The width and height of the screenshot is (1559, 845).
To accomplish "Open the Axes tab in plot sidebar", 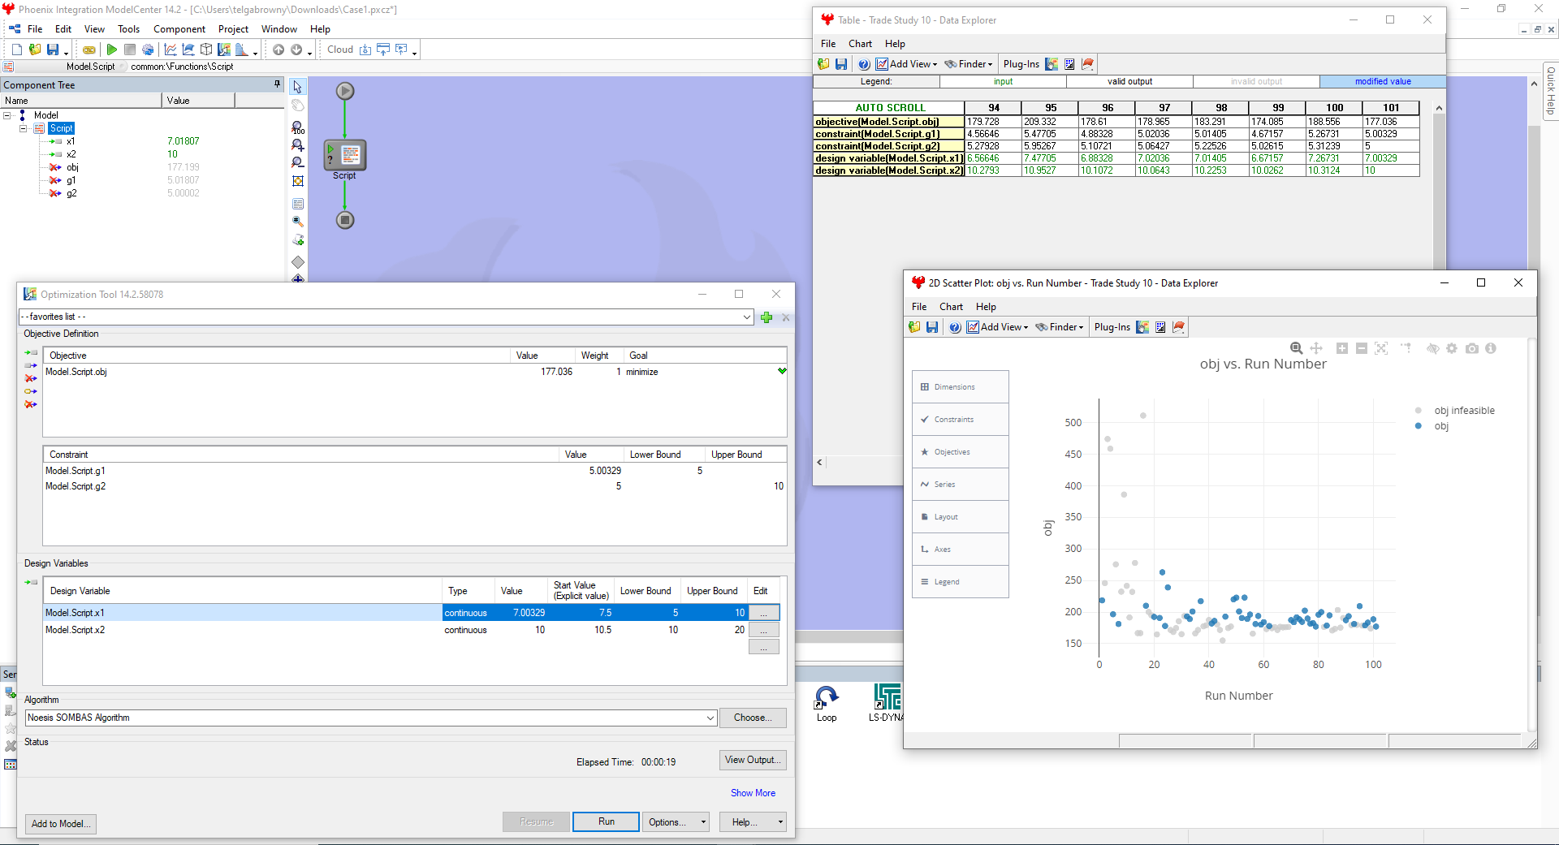I will [x=961, y=550].
